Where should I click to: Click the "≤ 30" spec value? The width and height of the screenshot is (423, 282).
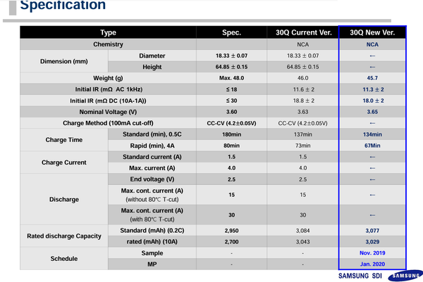click(231, 101)
